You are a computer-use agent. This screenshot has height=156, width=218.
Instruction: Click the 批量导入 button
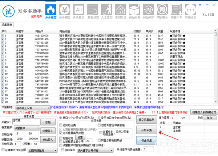click(x=48, y=131)
